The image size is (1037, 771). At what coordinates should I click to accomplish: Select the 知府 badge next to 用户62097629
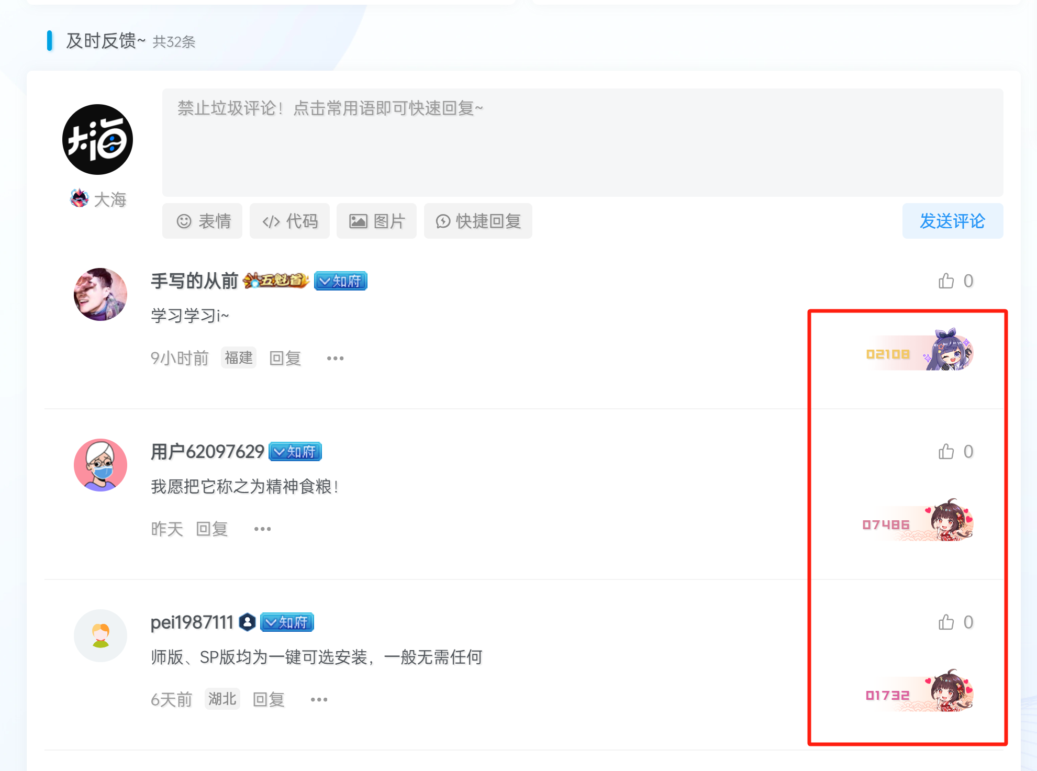[295, 451]
